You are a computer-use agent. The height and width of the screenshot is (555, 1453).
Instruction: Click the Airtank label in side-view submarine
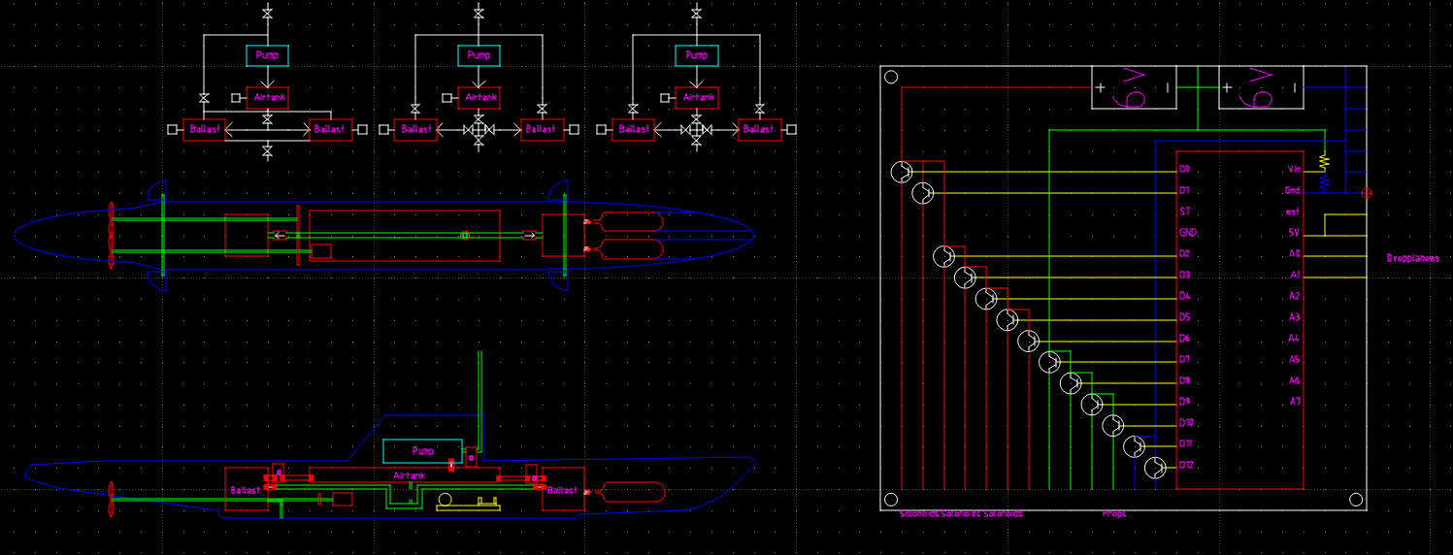pos(410,475)
